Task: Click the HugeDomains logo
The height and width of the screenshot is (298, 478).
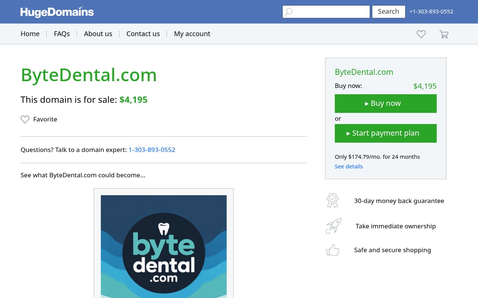Action: 57,12
